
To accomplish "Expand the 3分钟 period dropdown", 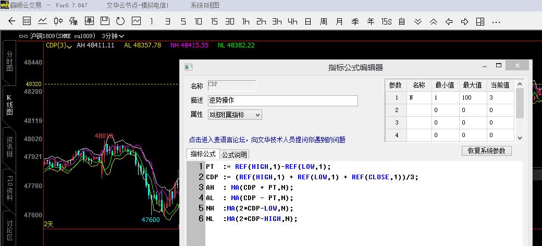I will (113, 36).
